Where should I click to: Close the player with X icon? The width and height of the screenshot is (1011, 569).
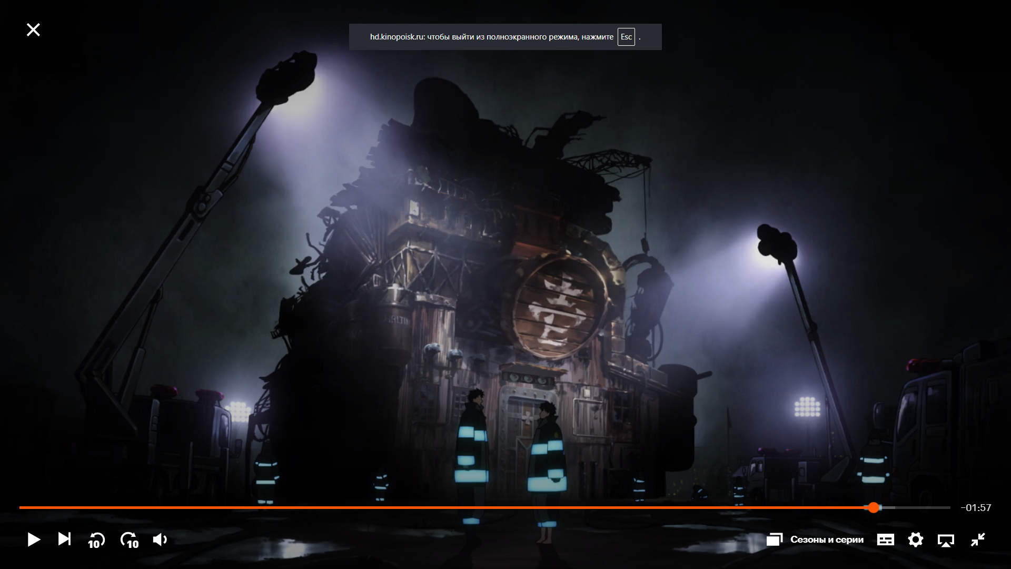33,30
